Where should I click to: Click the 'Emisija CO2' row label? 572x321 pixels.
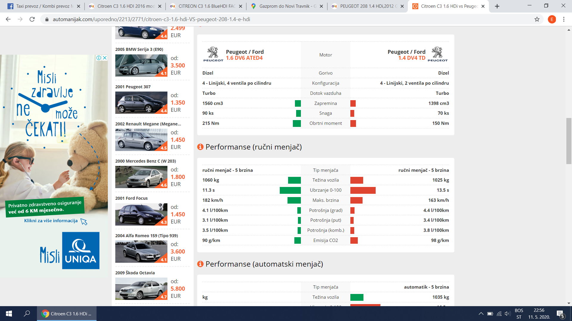pyautogui.click(x=326, y=240)
